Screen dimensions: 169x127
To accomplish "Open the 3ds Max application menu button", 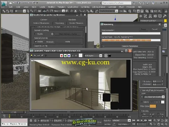I will click(x=4, y=4).
